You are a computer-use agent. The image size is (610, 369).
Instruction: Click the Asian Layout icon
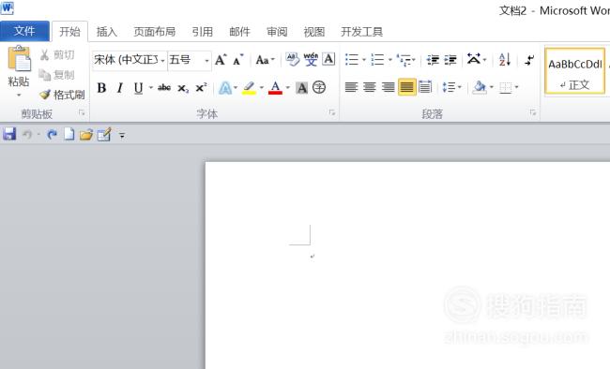474,59
